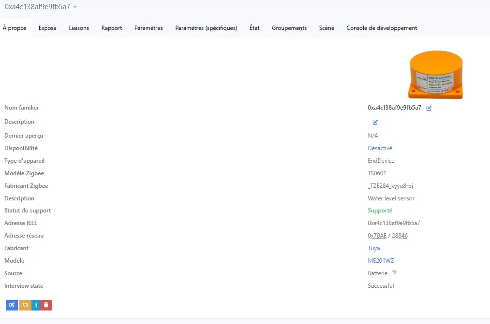Open Console de développement tab
Screen dimensions: 490x324
coord(382,28)
